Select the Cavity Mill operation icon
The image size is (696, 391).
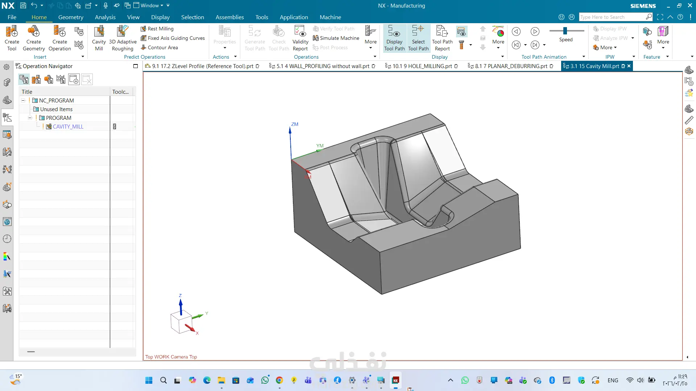pos(99,32)
